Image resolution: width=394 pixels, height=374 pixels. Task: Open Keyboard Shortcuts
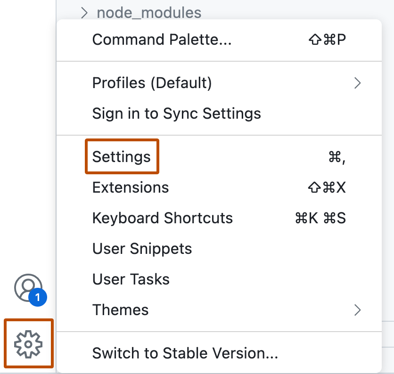(163, 218)
